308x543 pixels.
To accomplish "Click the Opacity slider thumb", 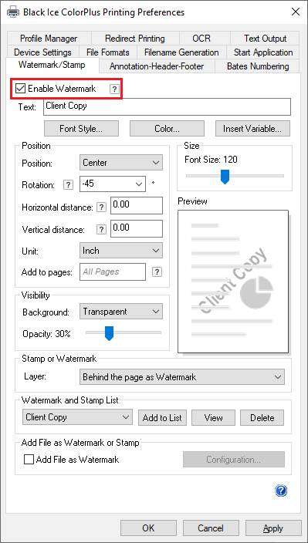I will coord(109,333).
